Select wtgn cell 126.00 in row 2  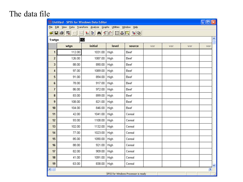pos(69,58)
